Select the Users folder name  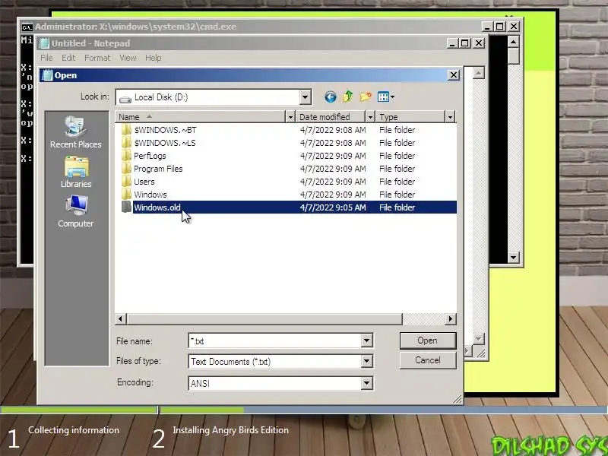pyautogui.click(x=144, y=182)
